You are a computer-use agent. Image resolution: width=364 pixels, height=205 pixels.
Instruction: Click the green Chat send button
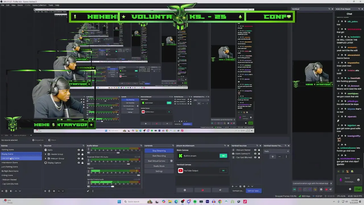tap(358, 189)
